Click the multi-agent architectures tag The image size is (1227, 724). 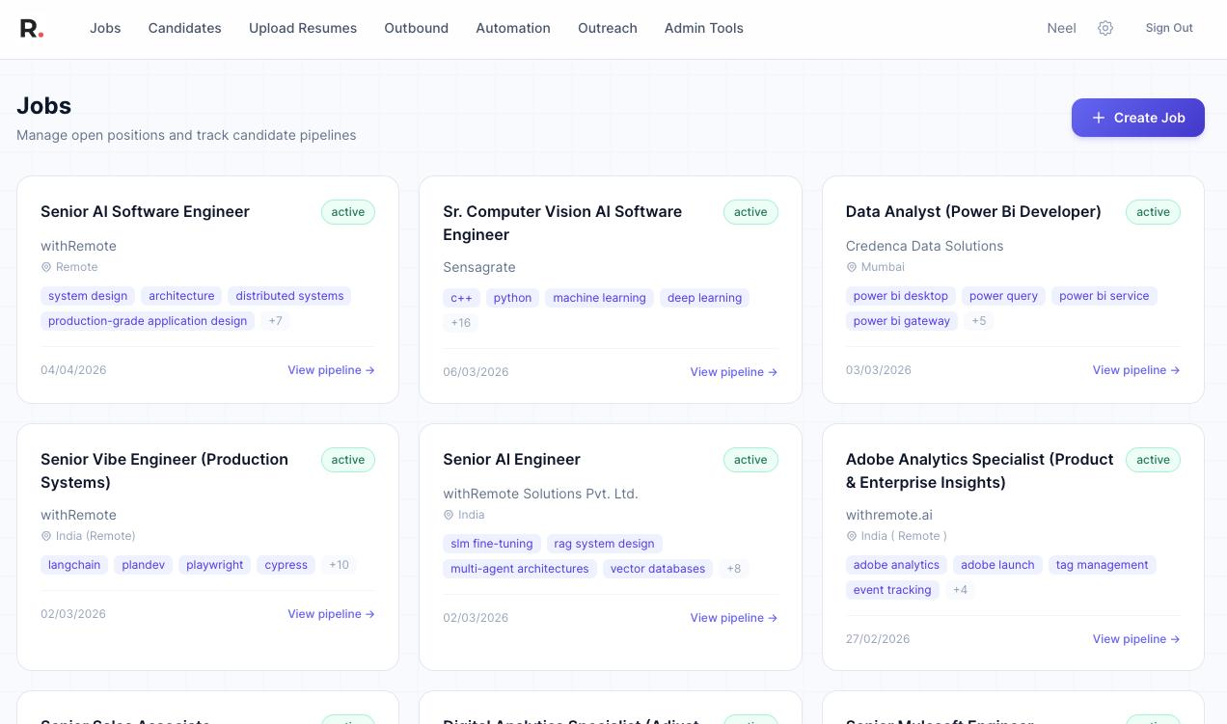tap(520, 569)
